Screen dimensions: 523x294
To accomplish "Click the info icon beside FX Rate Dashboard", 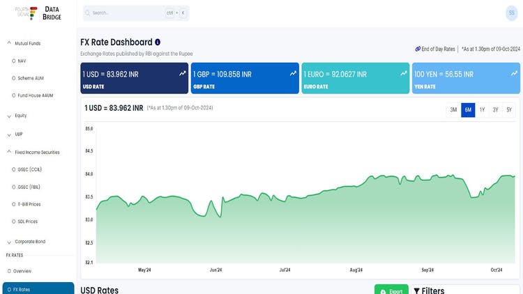I will [x=158, y=42].
